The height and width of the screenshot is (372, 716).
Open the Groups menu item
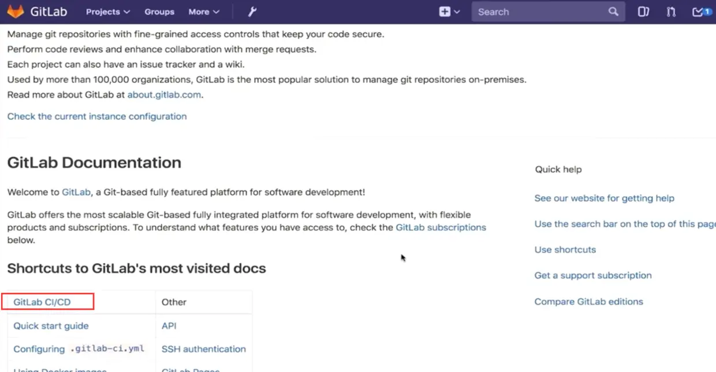coord(159,12)
